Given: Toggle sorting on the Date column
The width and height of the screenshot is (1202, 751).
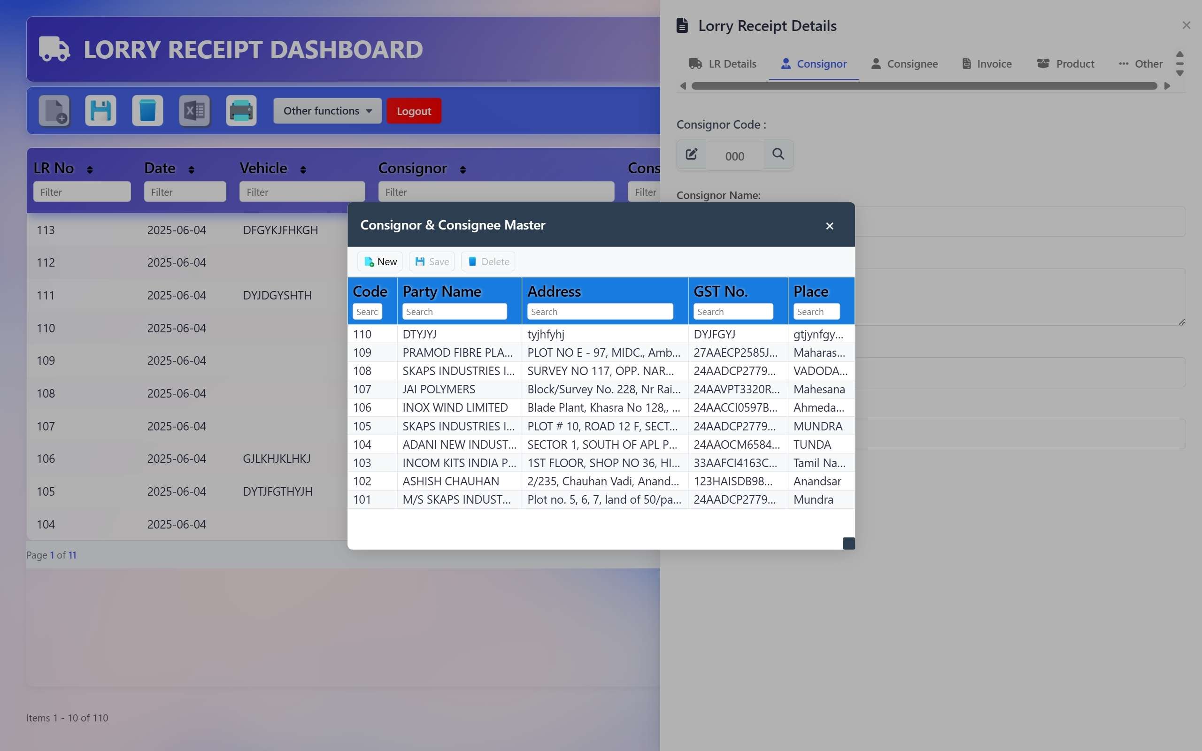Looking at the screenshot, I should coord(193,169).
